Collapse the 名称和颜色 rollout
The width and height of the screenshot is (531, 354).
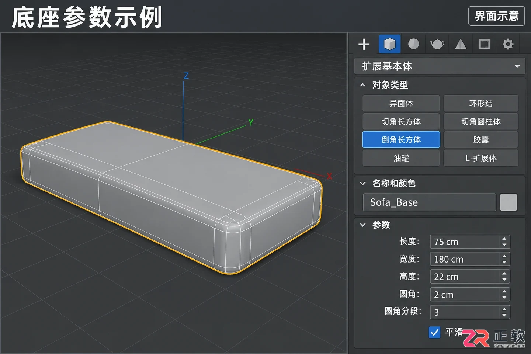pyautogui.click(x=363, y=183)
